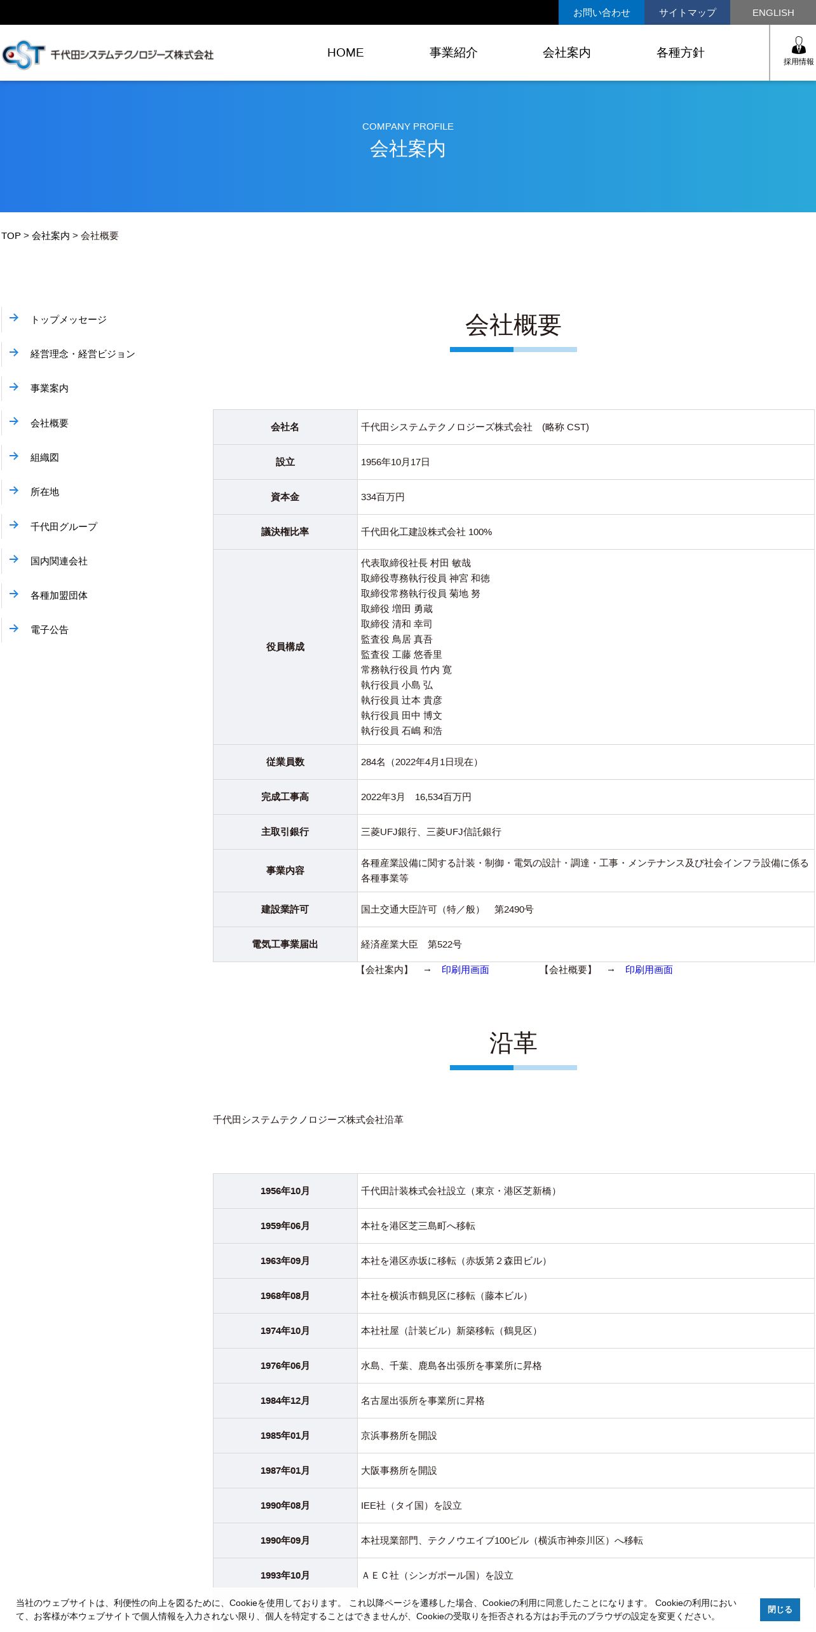
Task: Click 名古屋出張所を事業所に昇格 entry
Action: 423,1401
